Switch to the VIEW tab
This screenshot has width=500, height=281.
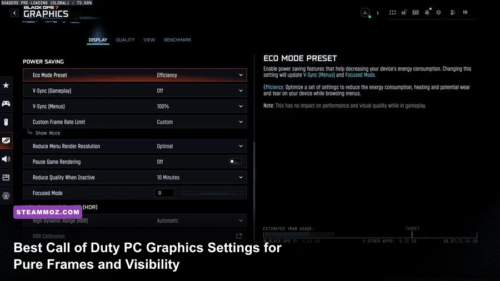[x=149, y=40]
